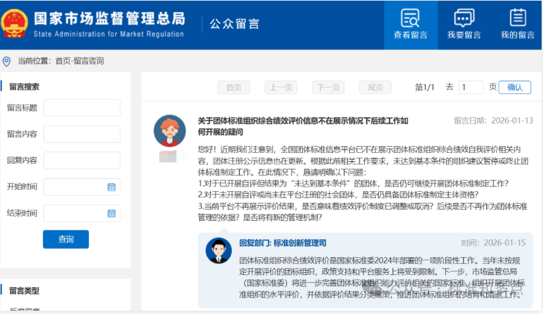Click the 回复内容 input field
This screenshot has width=543, height=314.
coord(81,160)
